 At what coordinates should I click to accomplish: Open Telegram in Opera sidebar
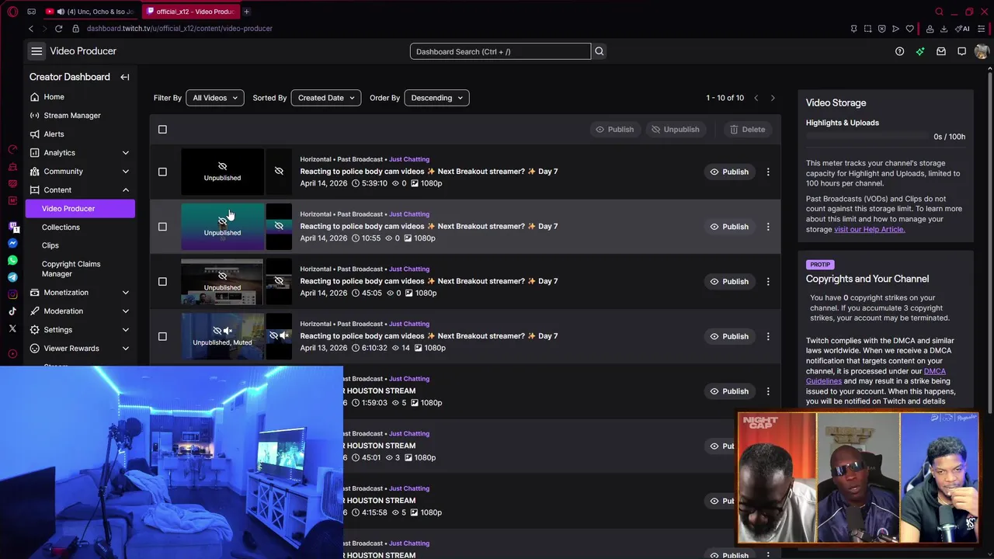(12, 277)
